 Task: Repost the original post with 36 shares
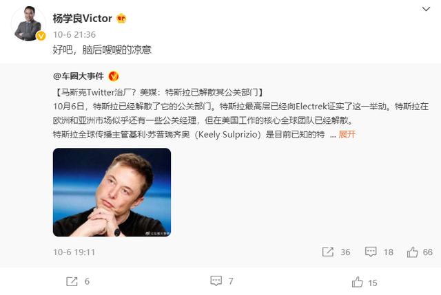point(336,252)
